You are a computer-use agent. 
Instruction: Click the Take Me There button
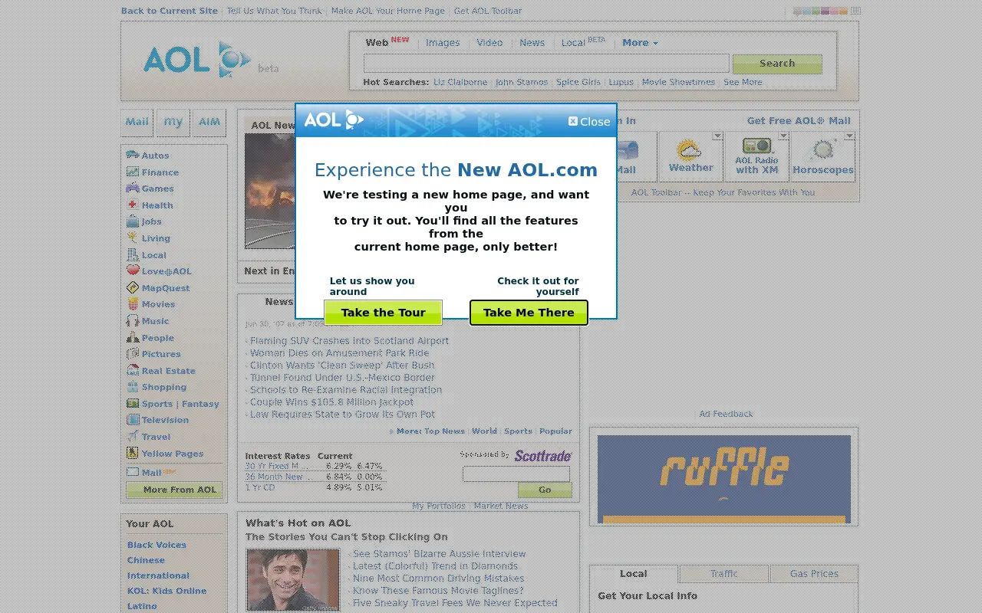(529, 313)
